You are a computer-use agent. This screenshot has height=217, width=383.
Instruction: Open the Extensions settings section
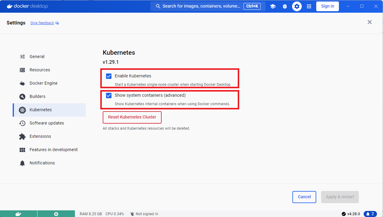(x=40, y=136)
